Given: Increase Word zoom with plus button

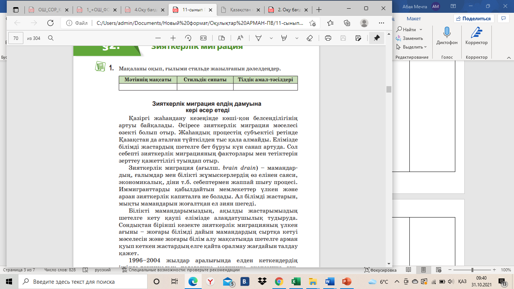Looking at the screenshot, I should 495,270.
